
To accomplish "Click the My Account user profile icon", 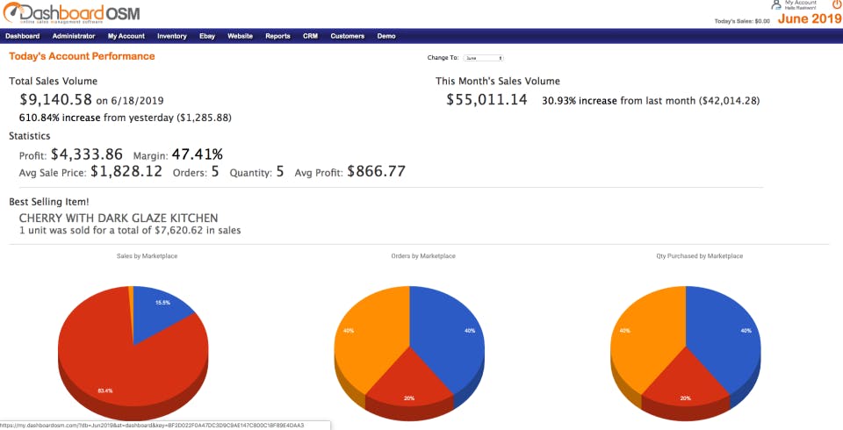I will (775, 5).
